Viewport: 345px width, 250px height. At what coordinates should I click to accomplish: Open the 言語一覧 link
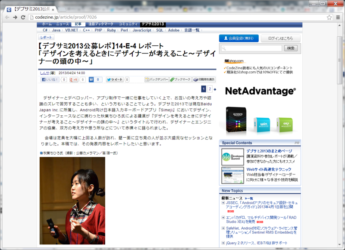pyautogui.click(x=191, y=30)
